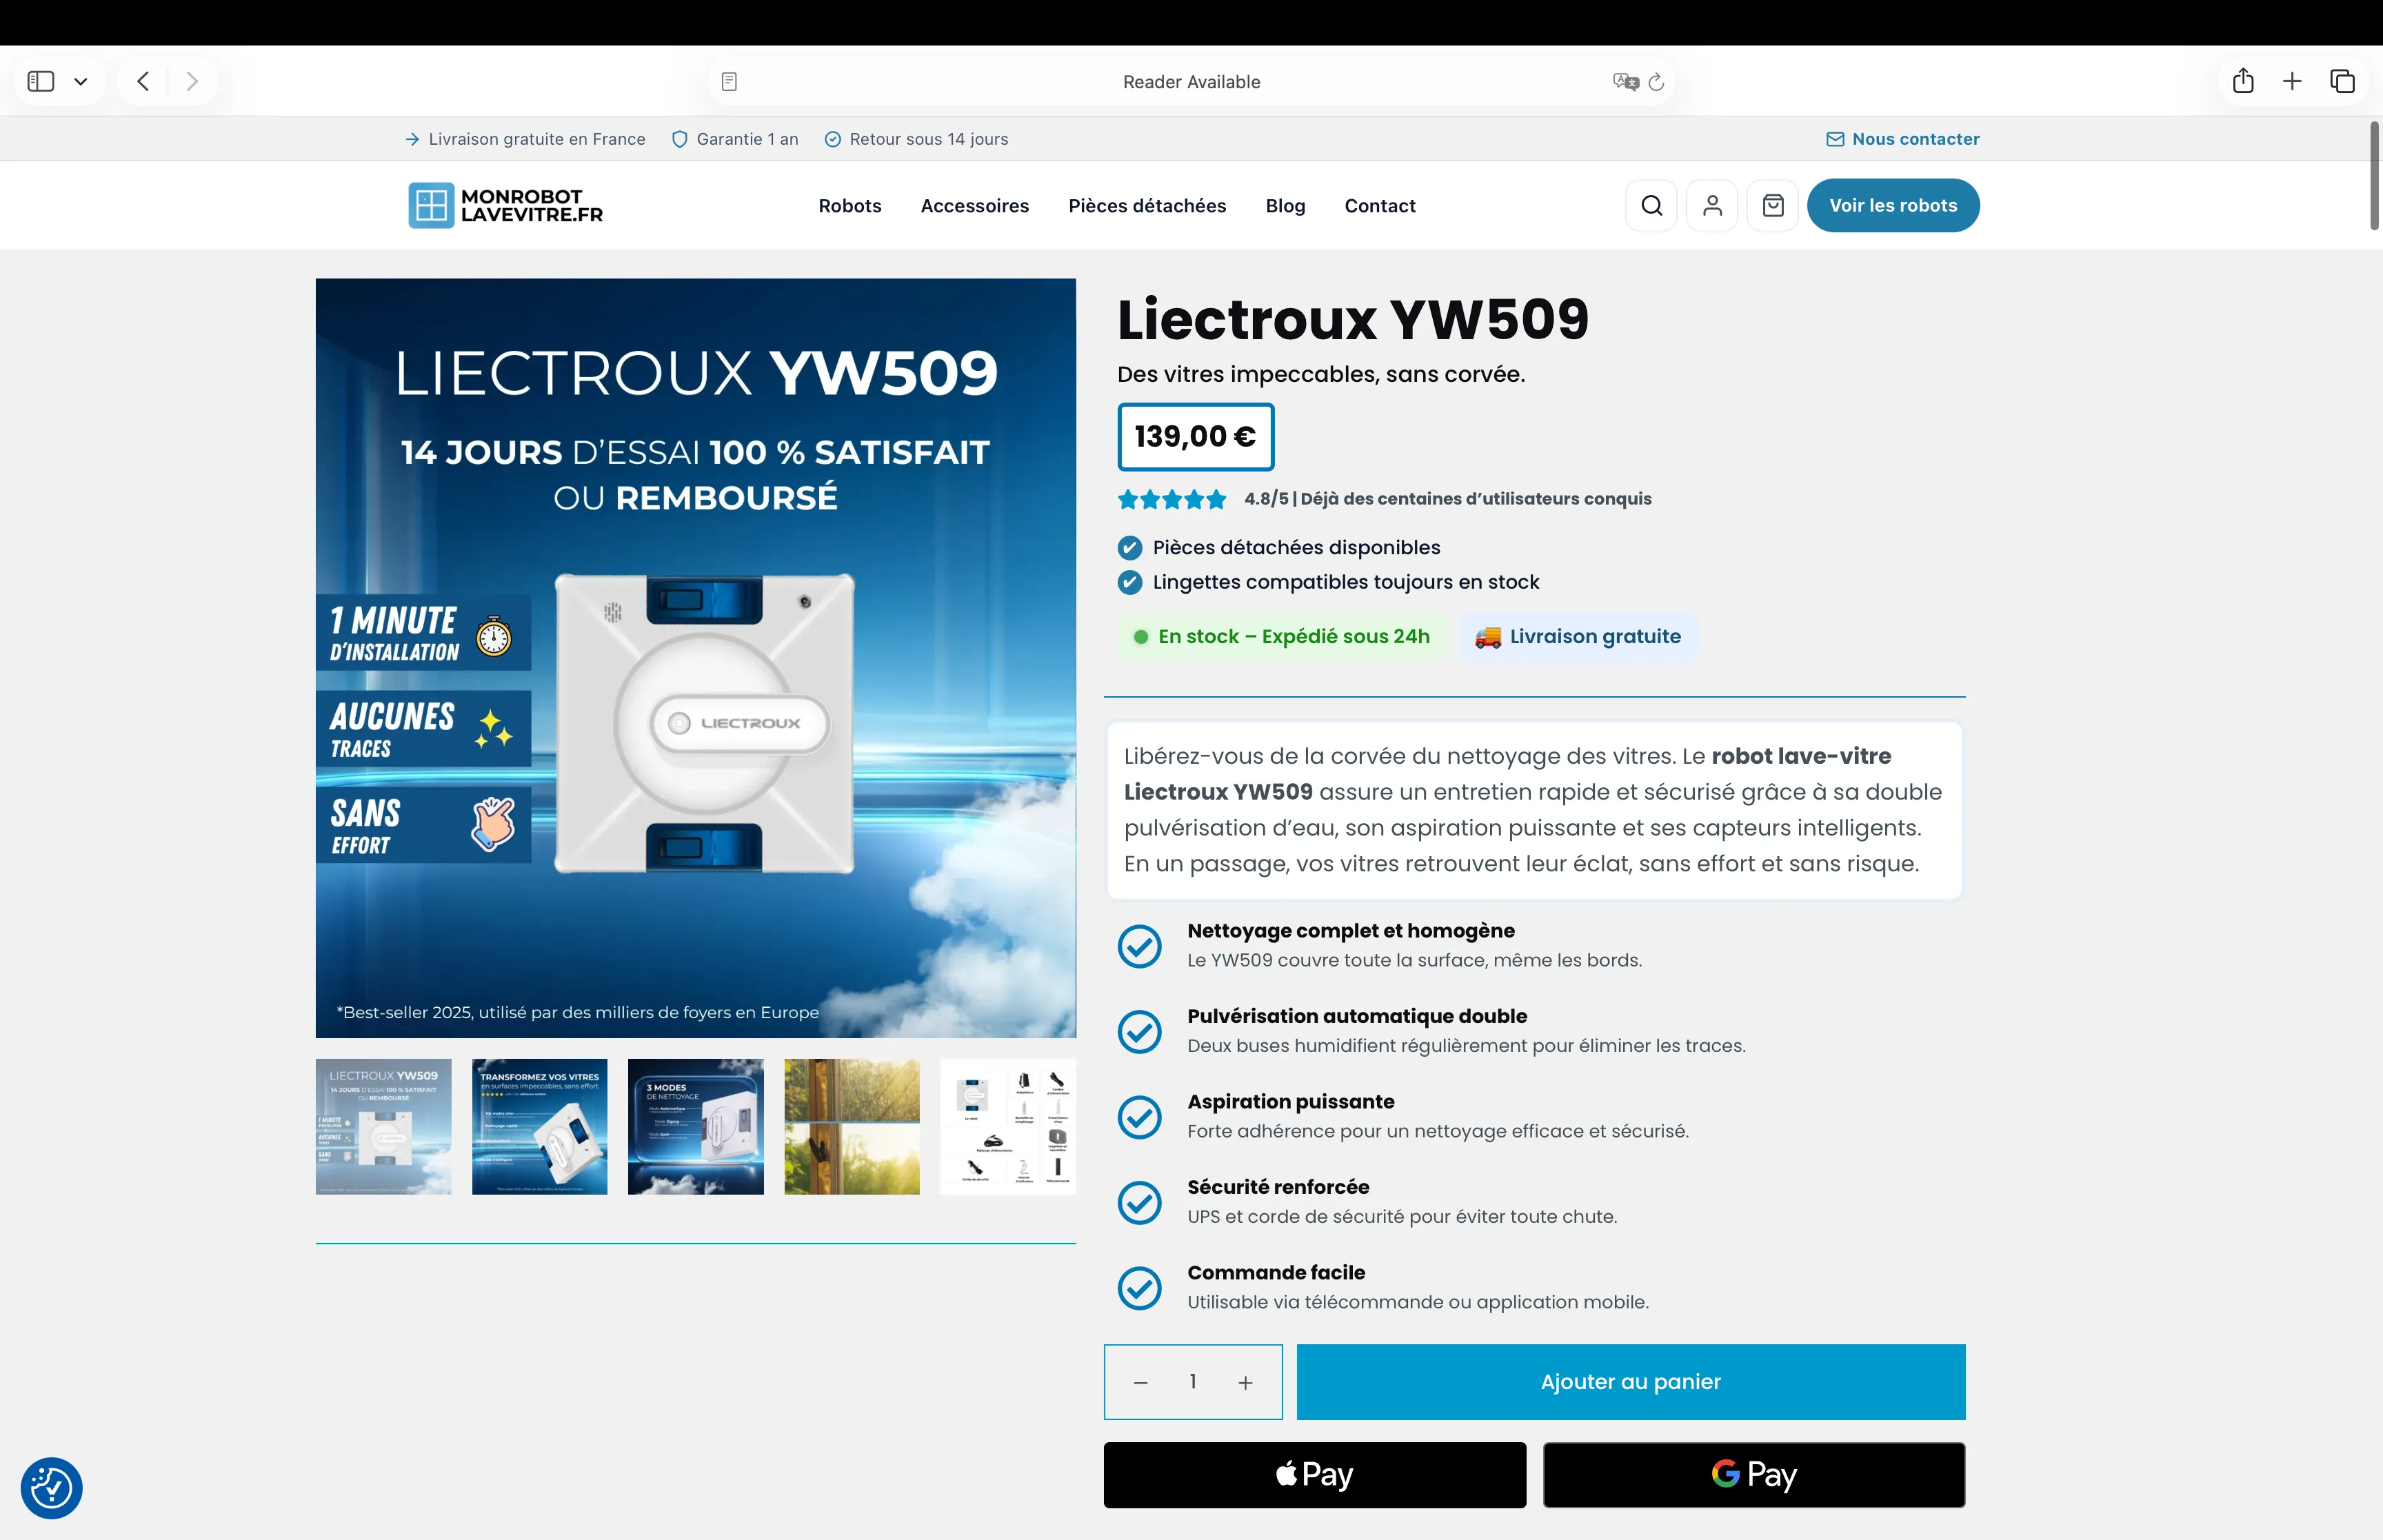Click the 139,00 € price box
This screenshot has width=2383, height=1540.
coord(1196,436)
